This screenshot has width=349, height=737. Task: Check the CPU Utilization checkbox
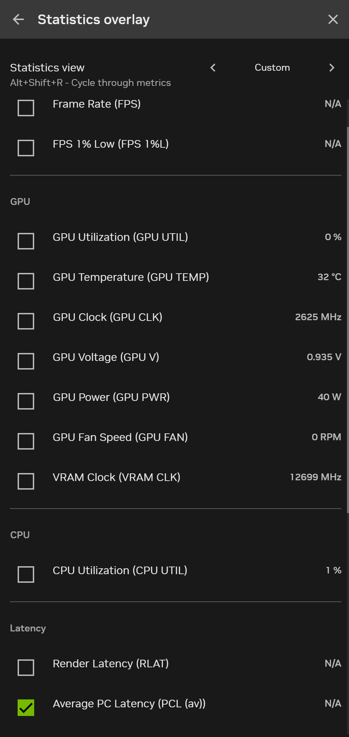click(26, 574)
